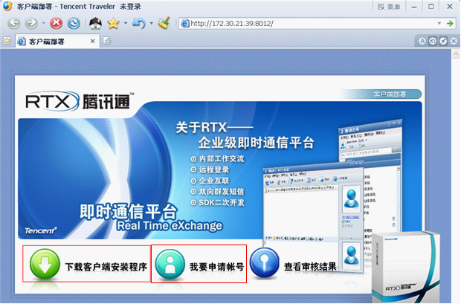Minimize the browser window
461x304 pixels.
[414, 7]
